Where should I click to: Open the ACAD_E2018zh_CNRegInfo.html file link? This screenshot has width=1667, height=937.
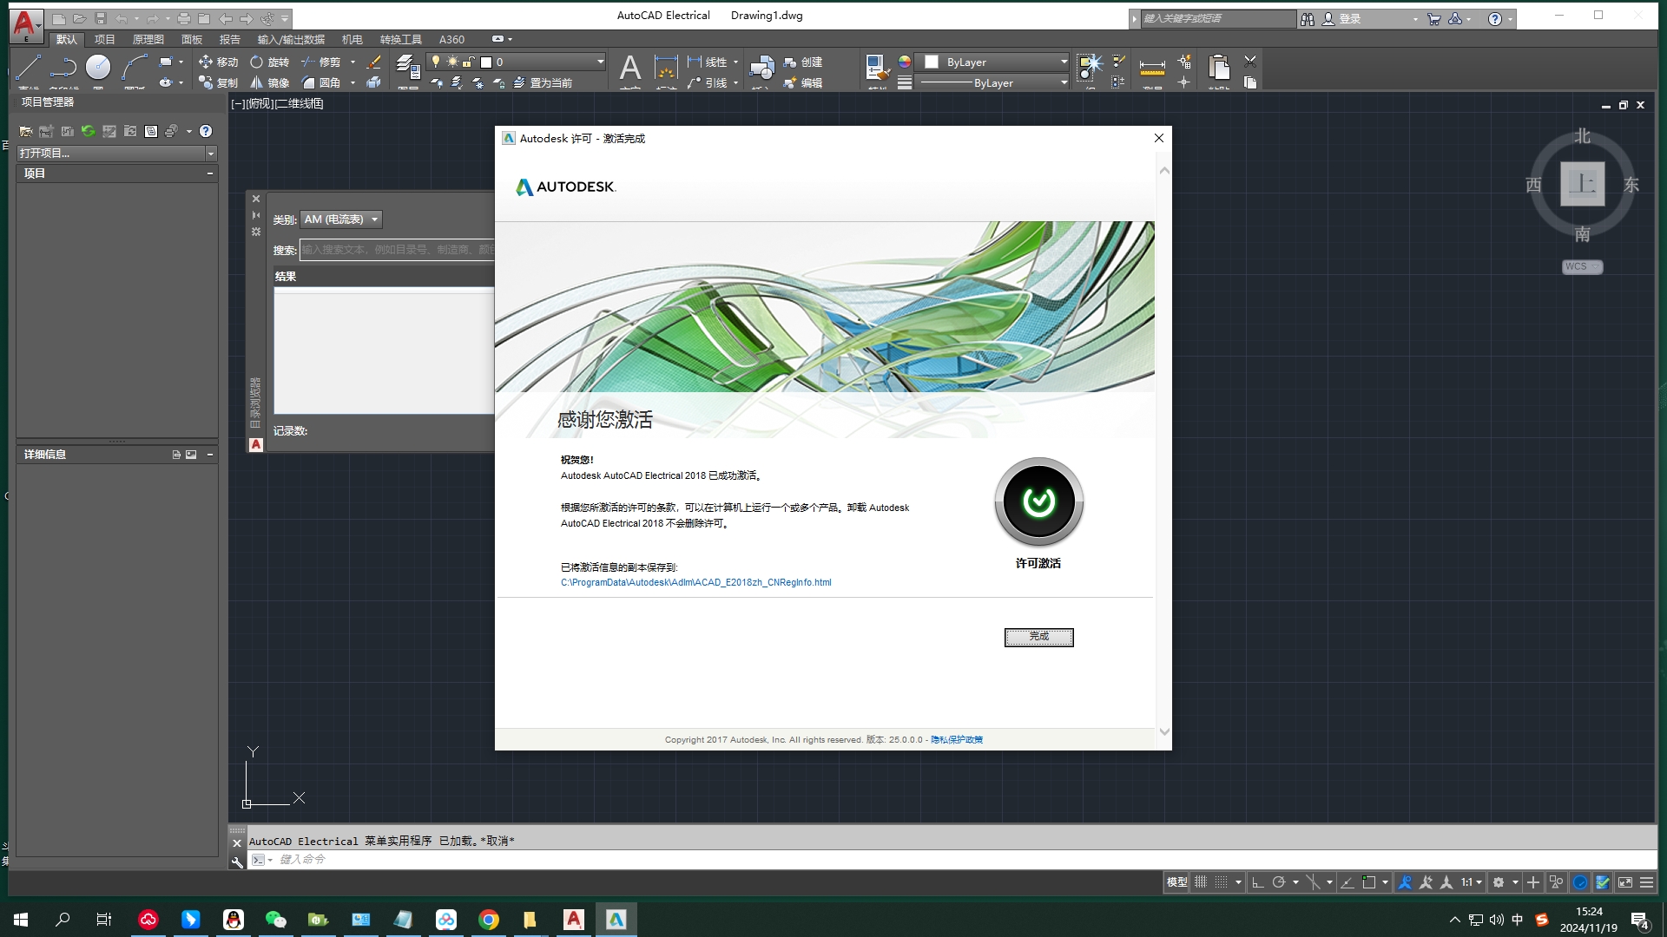click(695, 582)
